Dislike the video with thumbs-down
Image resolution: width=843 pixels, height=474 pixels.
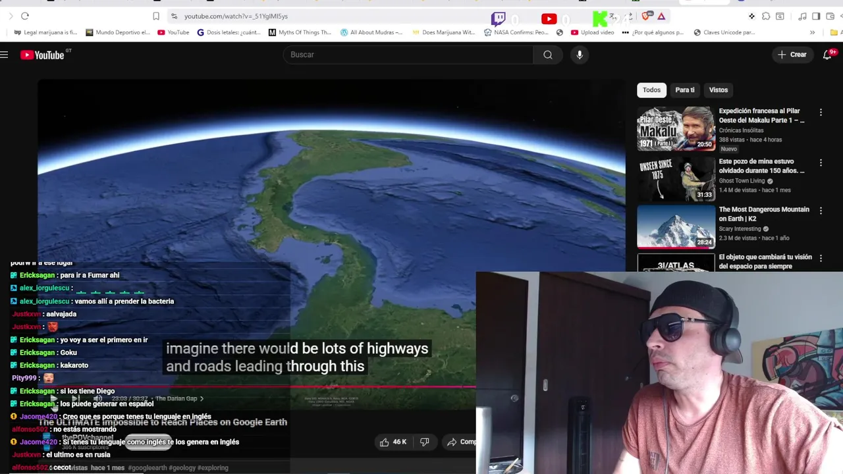(425, 442)
